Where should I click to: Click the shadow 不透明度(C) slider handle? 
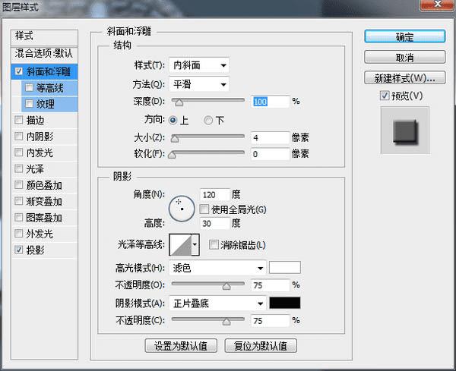pyautogui.click(x=226, y=322)
